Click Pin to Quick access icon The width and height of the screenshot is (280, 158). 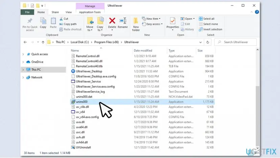tap(30, 21)
